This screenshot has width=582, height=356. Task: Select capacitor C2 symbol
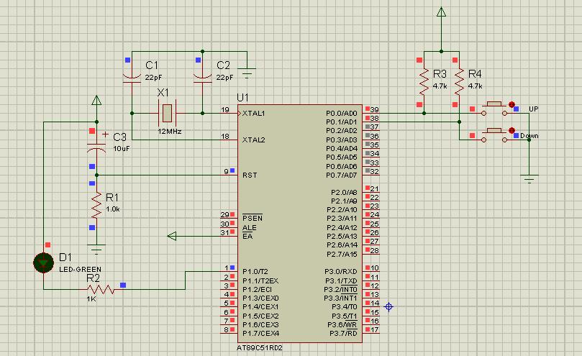click(x=202, y=76)
